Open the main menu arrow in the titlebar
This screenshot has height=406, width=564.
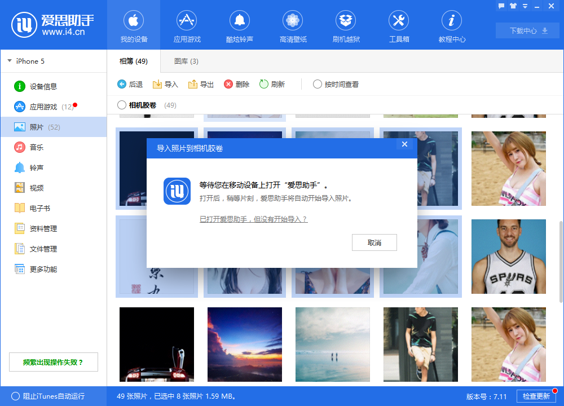(x=525, y=6)
